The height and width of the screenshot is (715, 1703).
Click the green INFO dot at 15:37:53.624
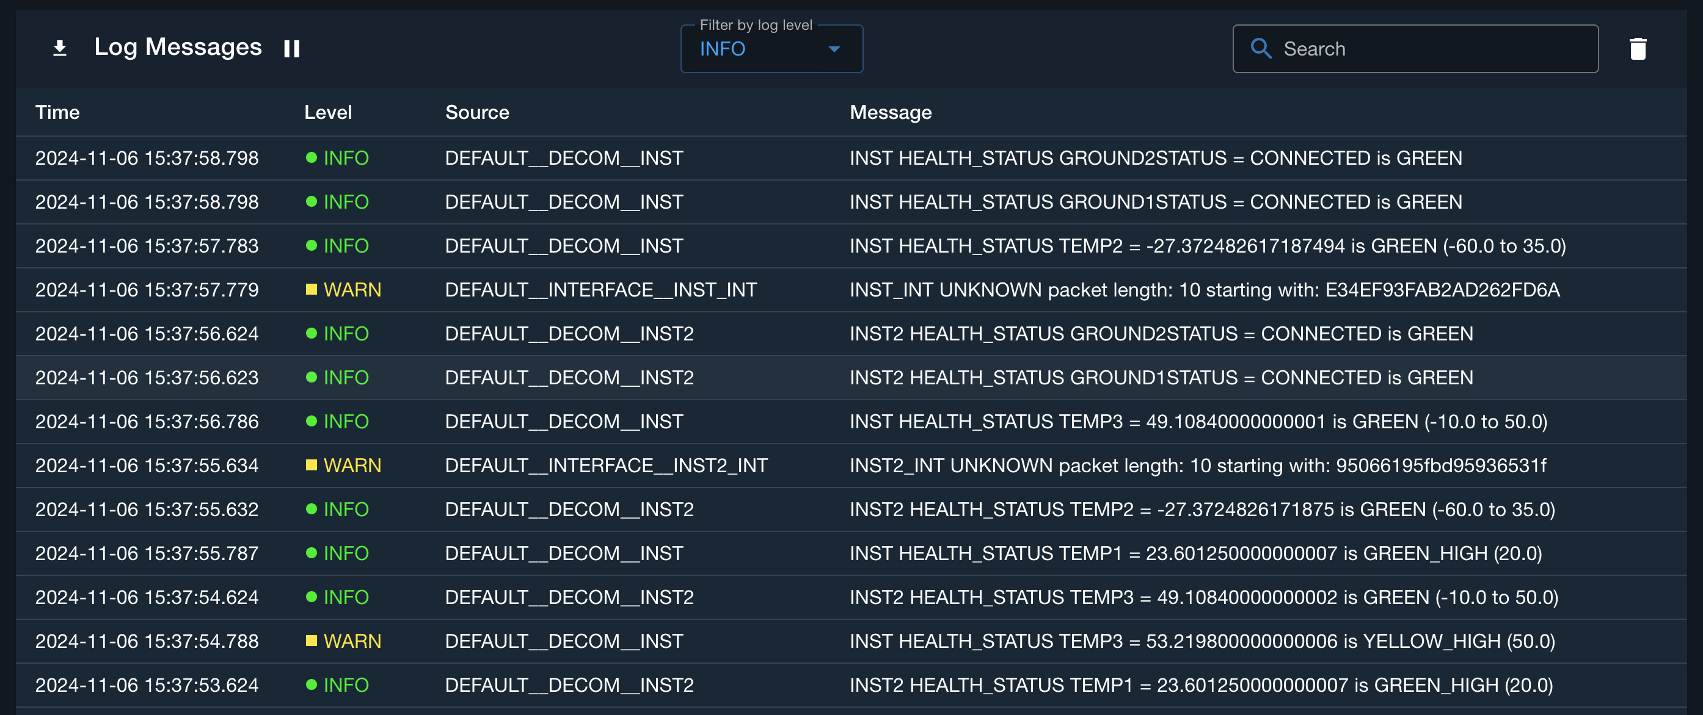coord(312,684)
